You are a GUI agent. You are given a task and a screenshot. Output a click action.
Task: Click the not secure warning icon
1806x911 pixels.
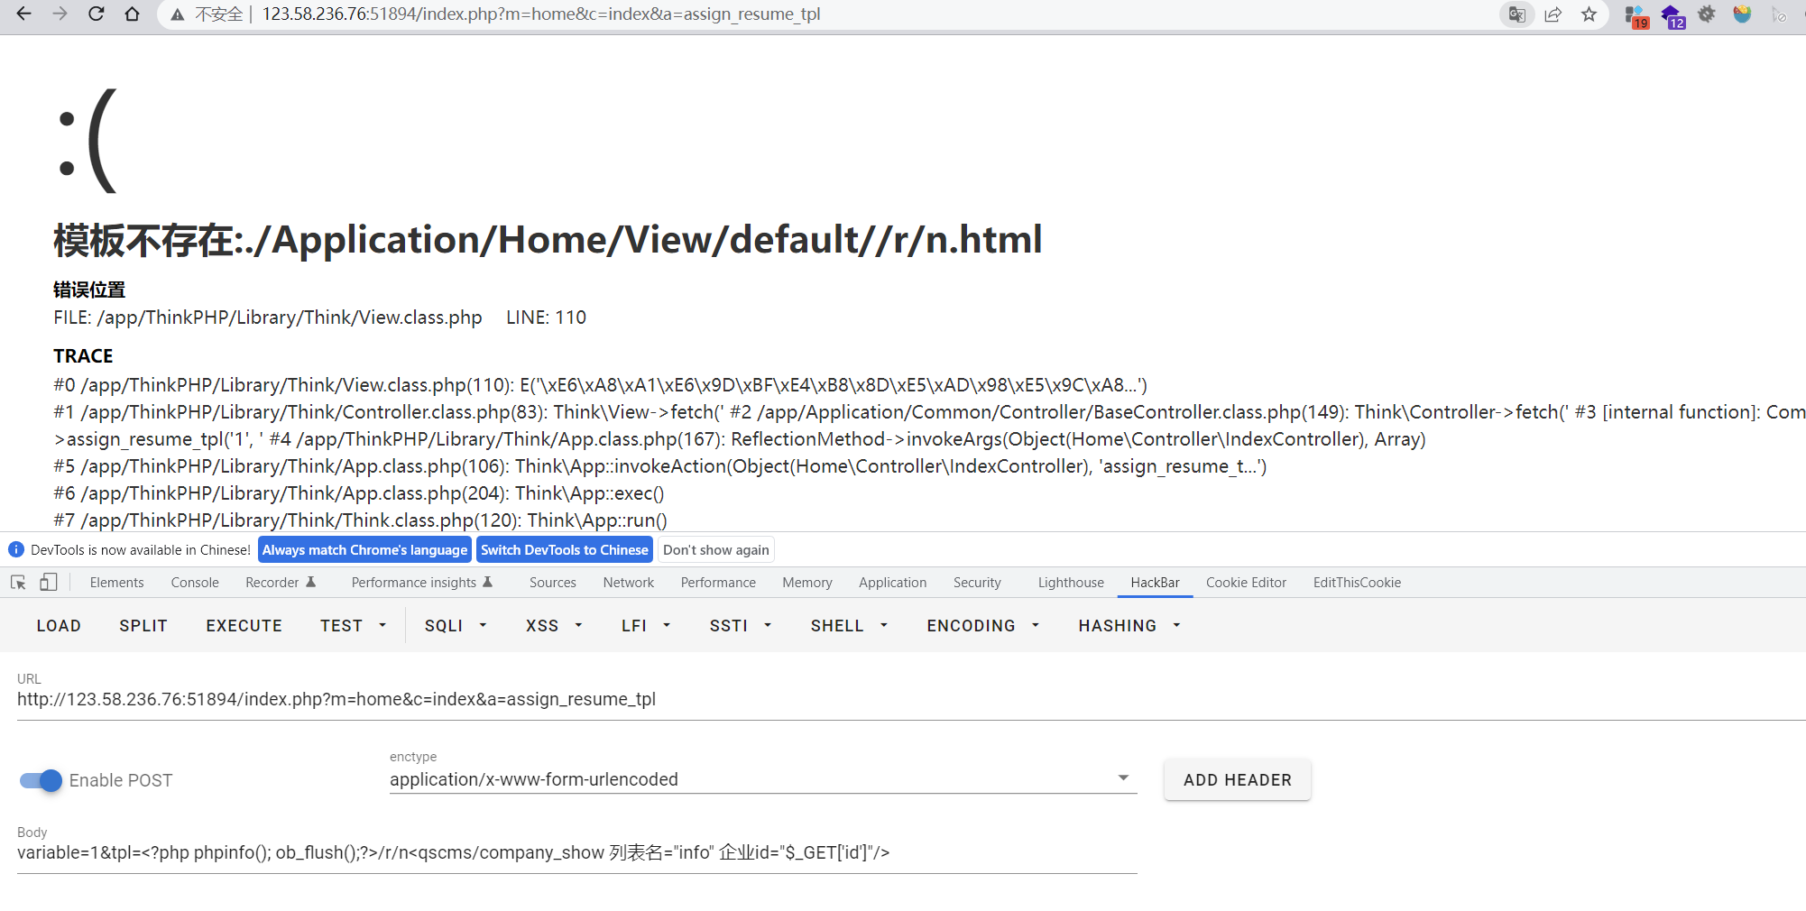click(178, 14)
